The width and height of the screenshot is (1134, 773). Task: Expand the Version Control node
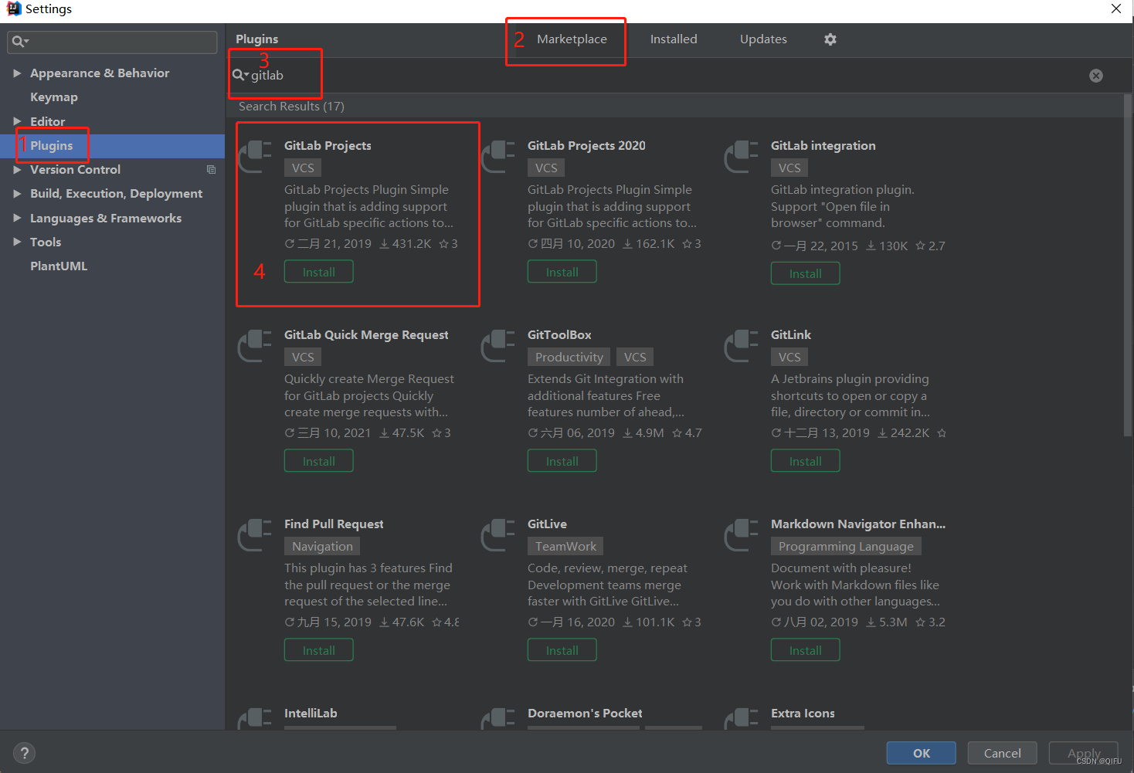pyautogui.click(x=17, y=170)
